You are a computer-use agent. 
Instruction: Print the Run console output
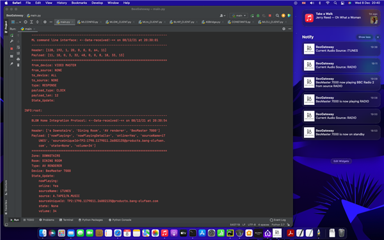18,59
